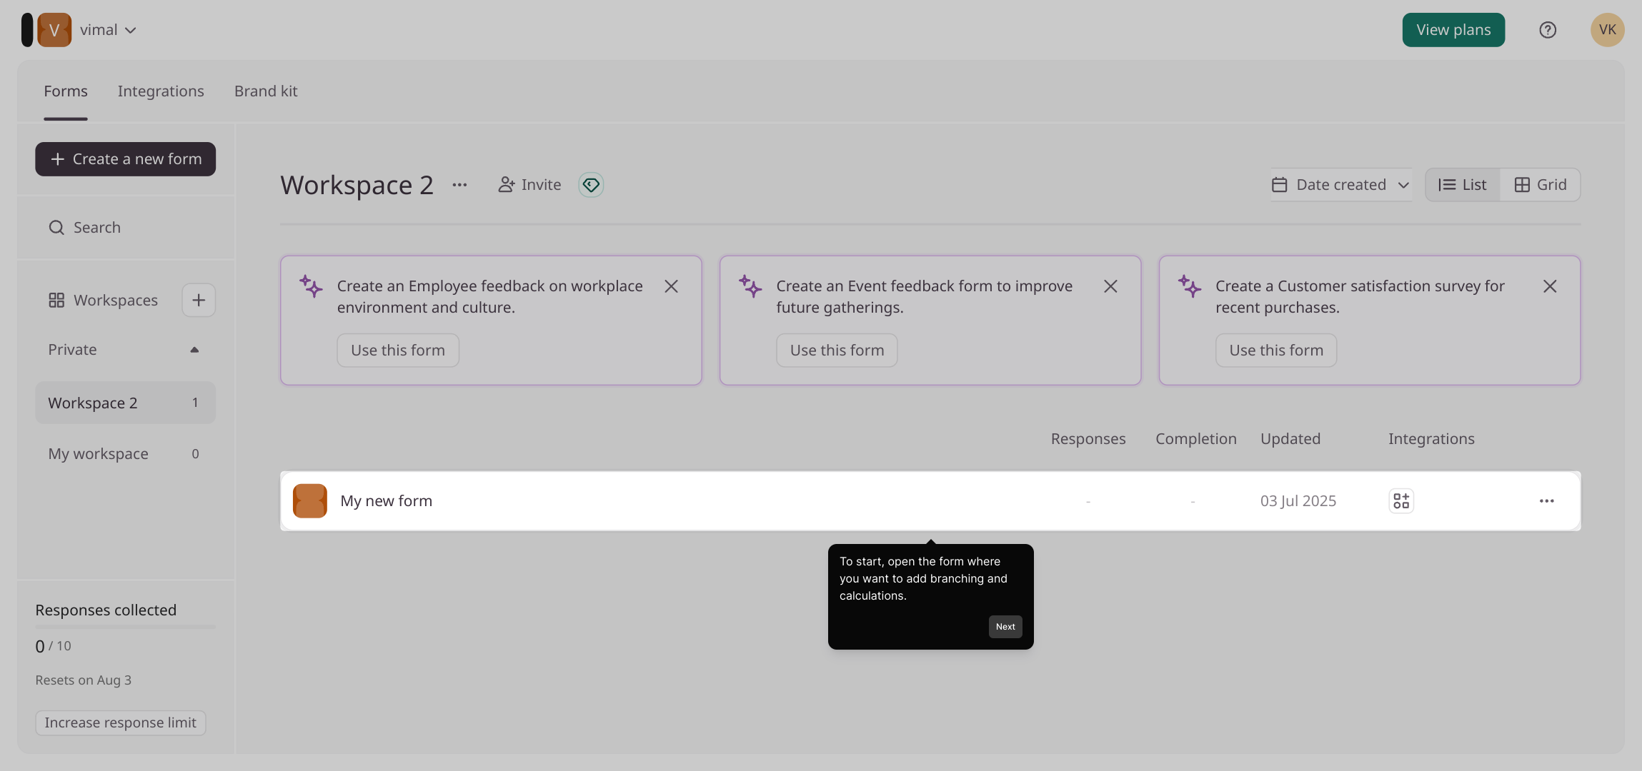
Task: Click Invite to add members
Action: coord(529,185)
